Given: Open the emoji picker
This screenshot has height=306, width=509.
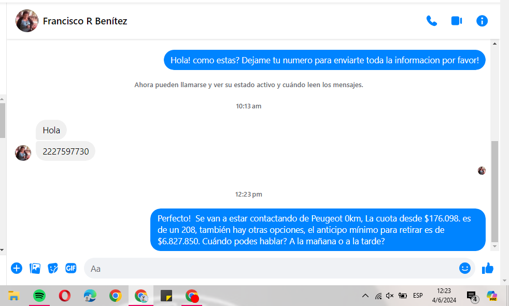Looking at the screenshot, I should 464,268.
